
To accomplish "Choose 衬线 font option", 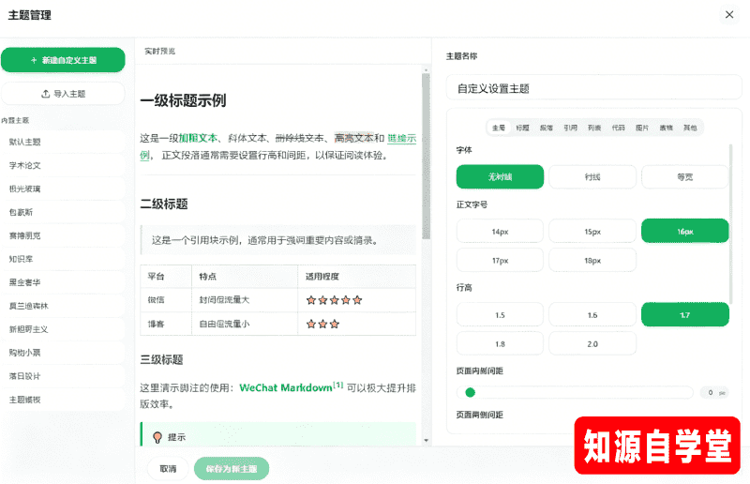I will coord(592,177).
